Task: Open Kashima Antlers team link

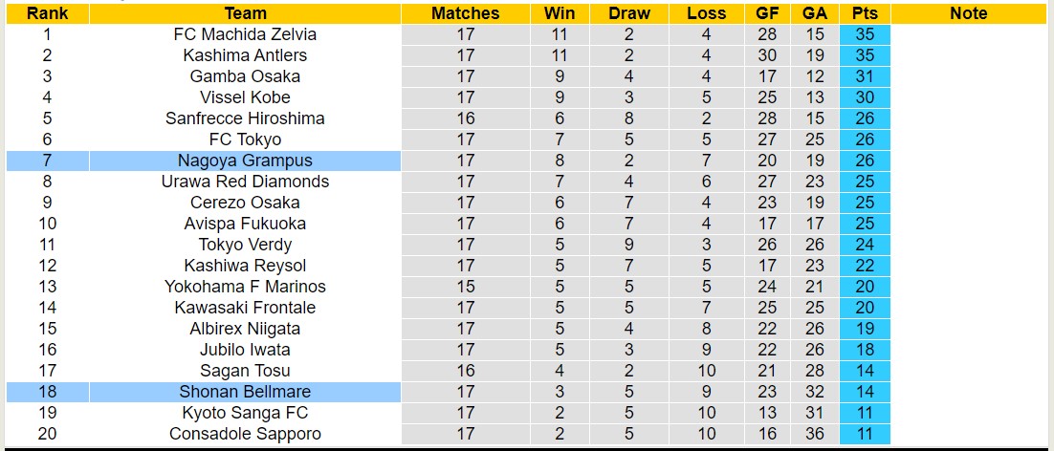Action: (245, 55)
